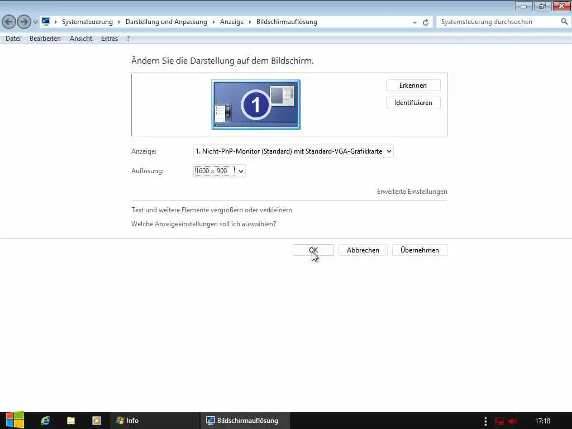
Task: Click the red network tray icon
Action: click(499, 421)
